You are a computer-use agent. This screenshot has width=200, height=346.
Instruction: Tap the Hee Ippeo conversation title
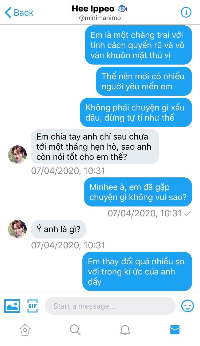(x=93, y=9)
